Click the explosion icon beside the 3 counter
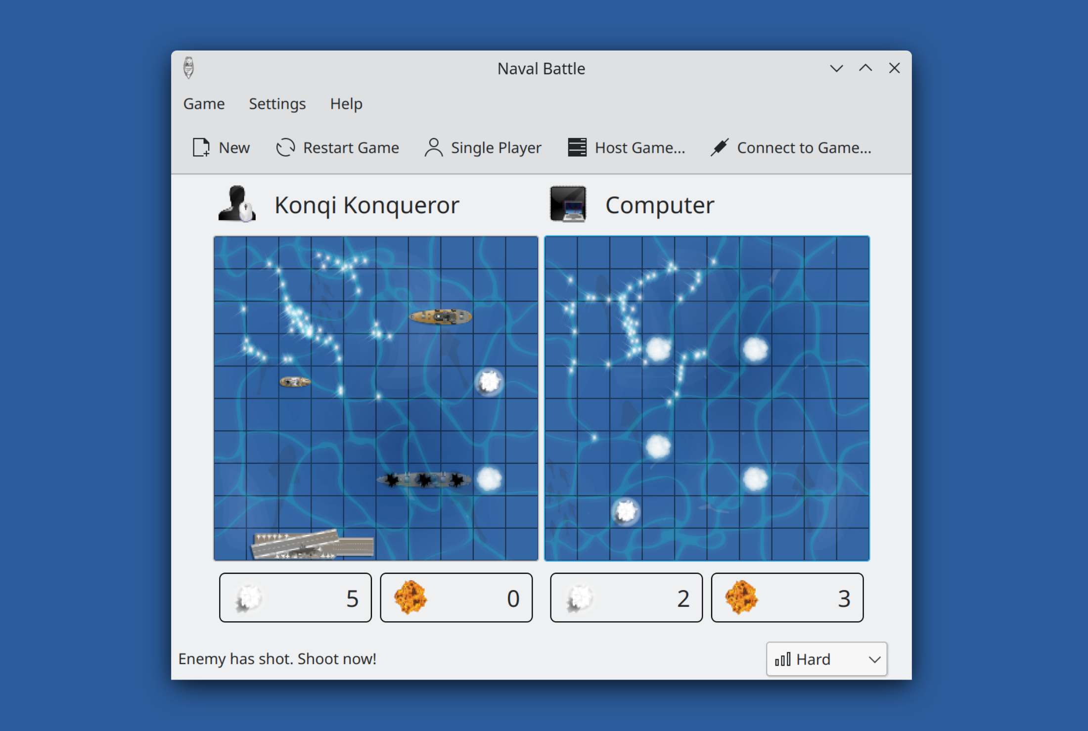Image resolution: width=1088 pixels, height=731 pixels. (x=741, y=597)
